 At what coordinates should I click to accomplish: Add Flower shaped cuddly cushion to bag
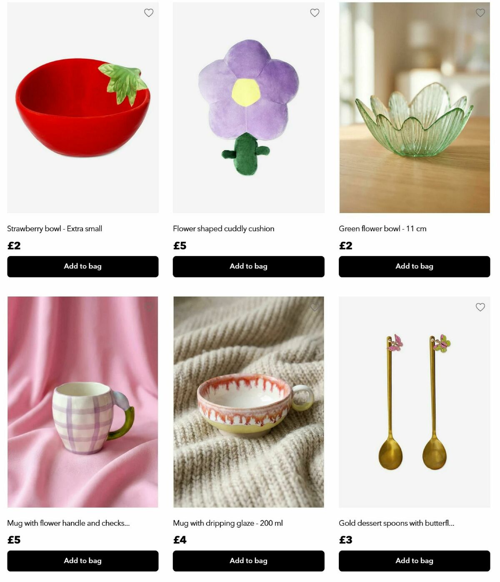click(x=249, y=266)
